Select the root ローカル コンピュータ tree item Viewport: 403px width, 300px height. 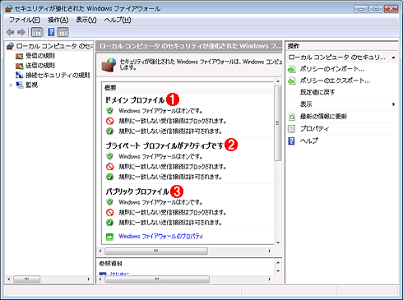(x=54, y=46)
